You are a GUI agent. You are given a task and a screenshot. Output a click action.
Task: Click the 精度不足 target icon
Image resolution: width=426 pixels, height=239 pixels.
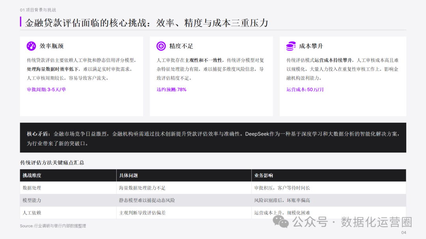click(161, 46)
